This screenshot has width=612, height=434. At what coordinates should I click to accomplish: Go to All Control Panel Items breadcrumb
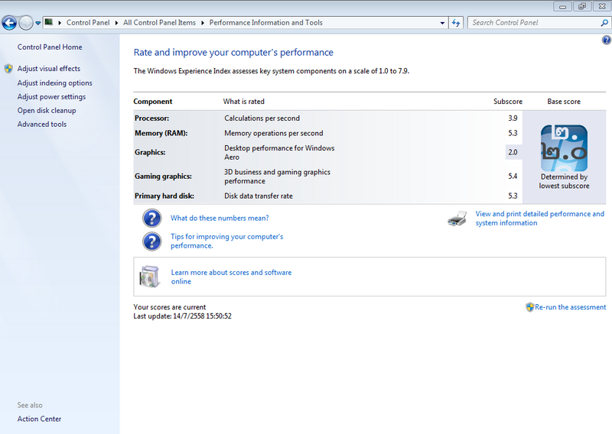coord(159,23)
